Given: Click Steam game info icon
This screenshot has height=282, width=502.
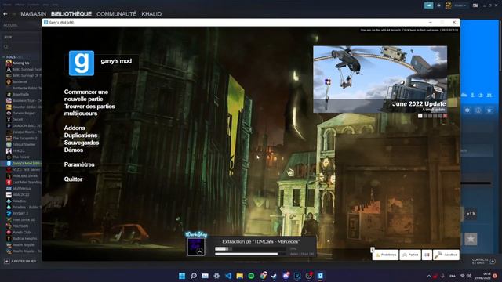Looking at the screenshot, I should (x=478, y=110).
